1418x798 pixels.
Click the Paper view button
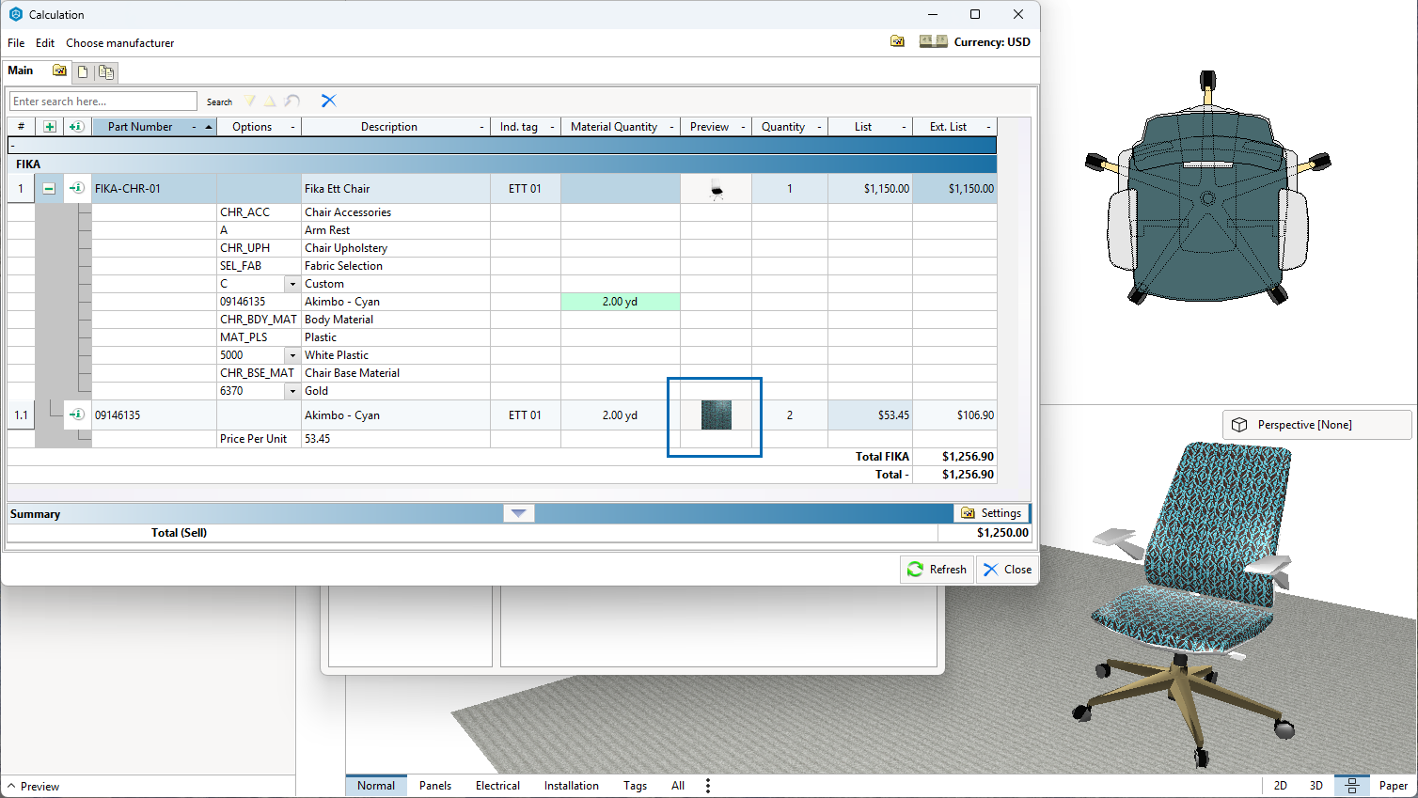click(x=1393, y=786)
